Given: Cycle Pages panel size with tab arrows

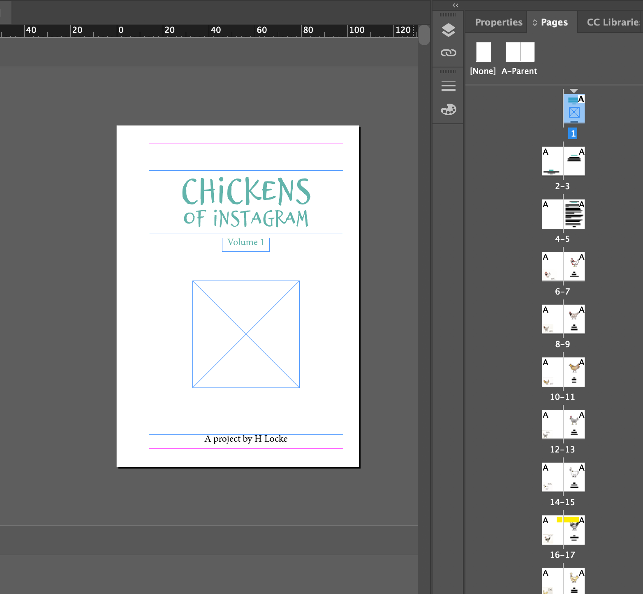Looking at the screenshot, I should click(535, 23).
